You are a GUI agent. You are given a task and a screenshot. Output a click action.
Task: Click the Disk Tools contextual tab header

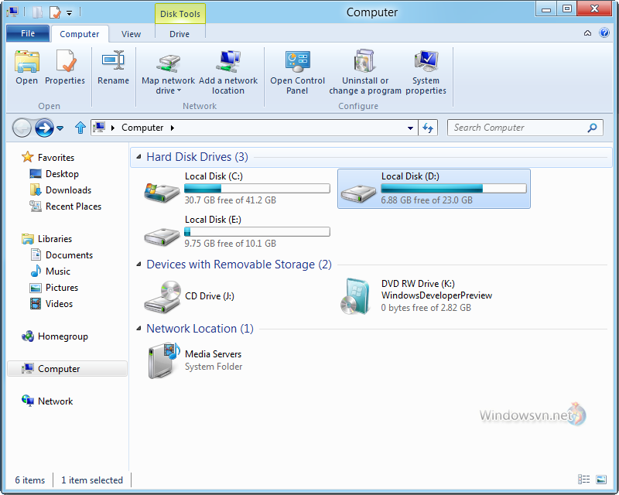click(x=180, y=14)
